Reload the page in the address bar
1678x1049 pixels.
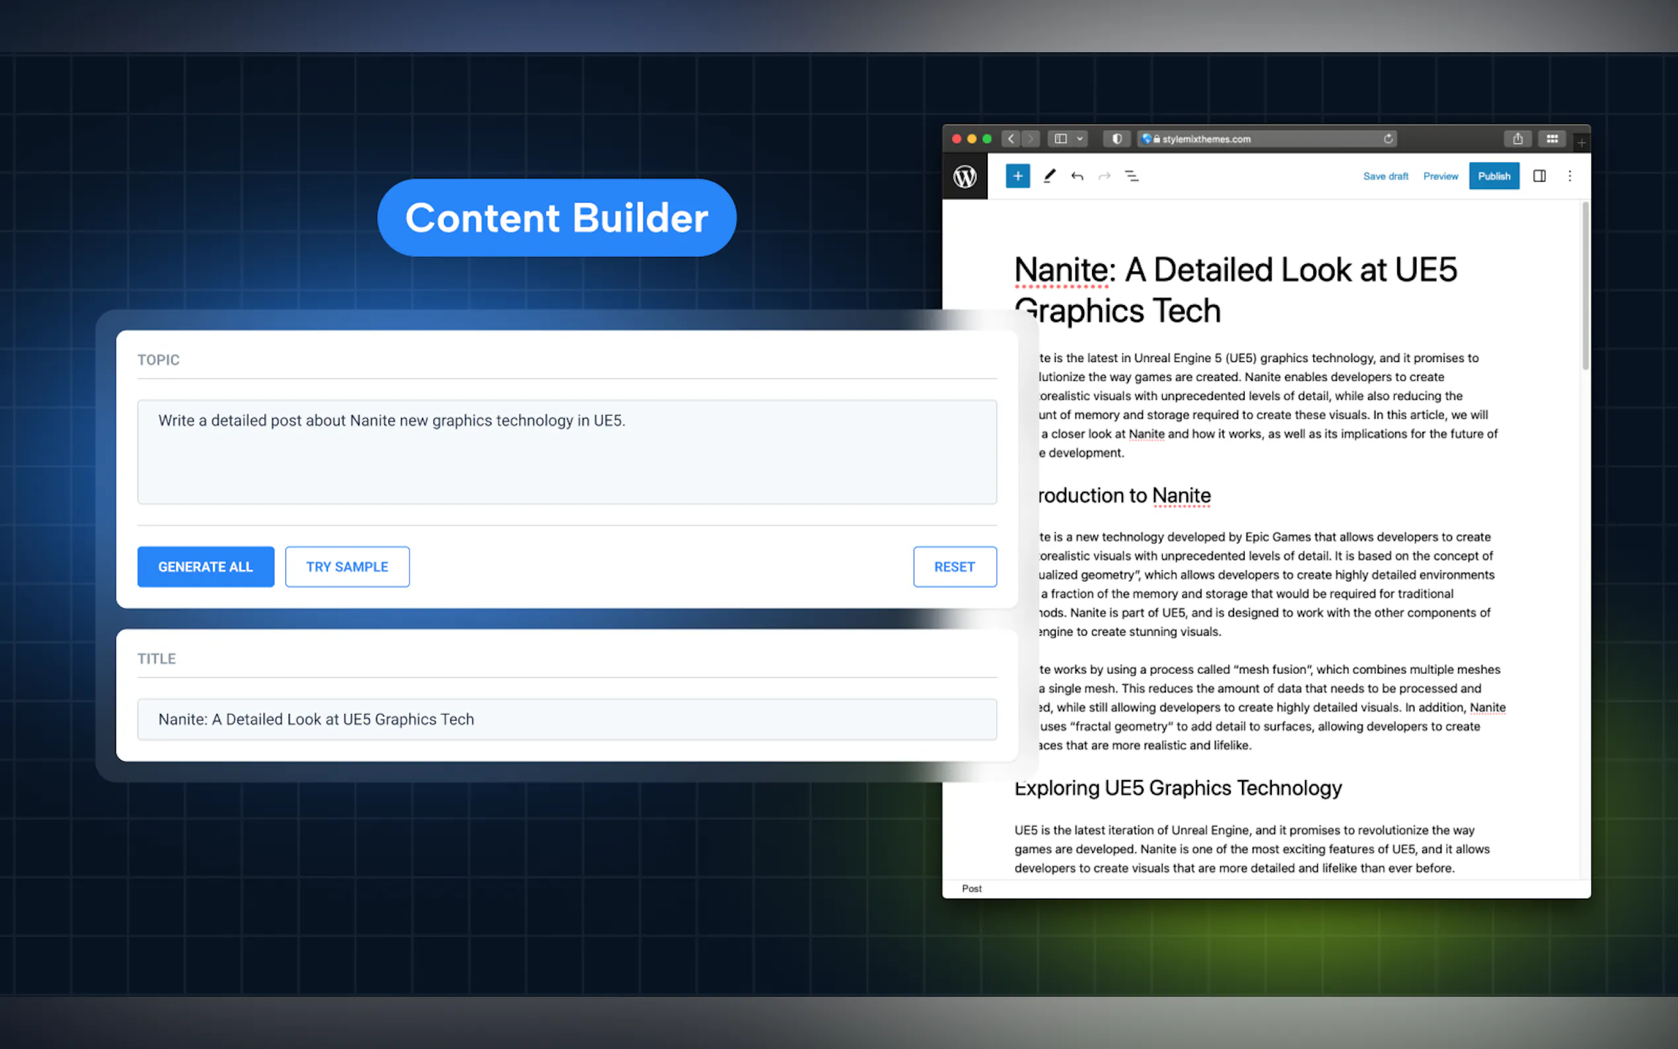pyautogui.click(x=1387, y=139)
